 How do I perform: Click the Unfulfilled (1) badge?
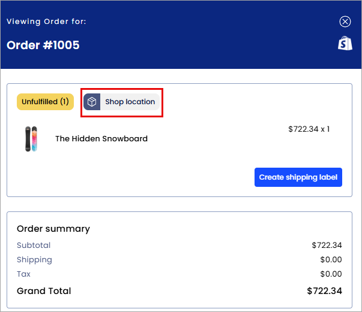45,102
